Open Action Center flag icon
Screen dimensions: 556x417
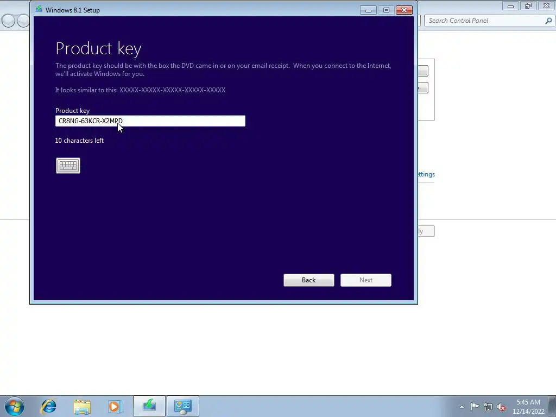coord(475,407)
